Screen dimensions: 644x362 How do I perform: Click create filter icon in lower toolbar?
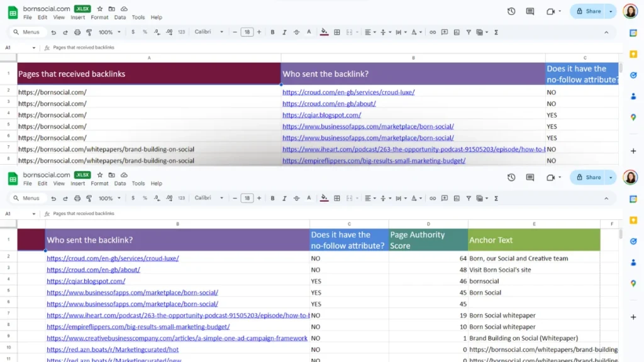[x=469, y=198]
